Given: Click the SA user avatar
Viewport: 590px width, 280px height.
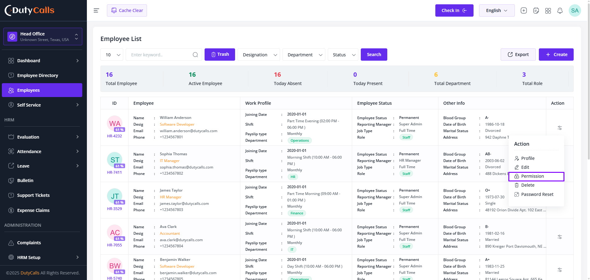Looking at the screenshot, I should 575,10.
